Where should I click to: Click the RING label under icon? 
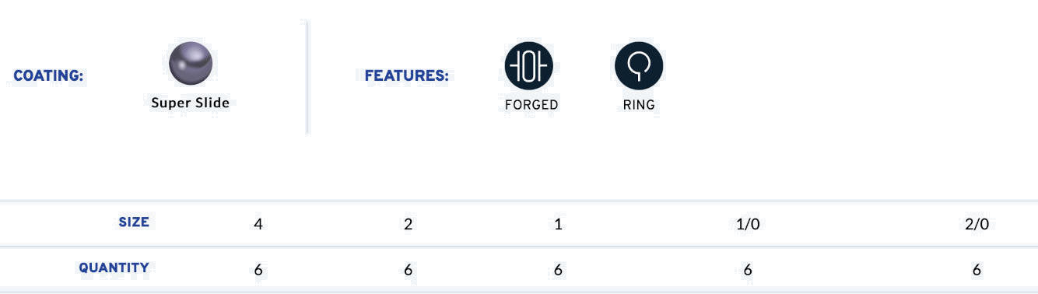coord(639,105)
